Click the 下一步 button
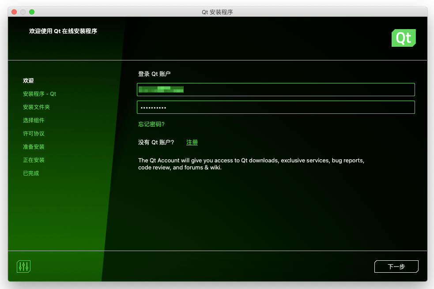 pos(396,266)
